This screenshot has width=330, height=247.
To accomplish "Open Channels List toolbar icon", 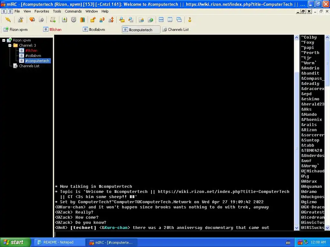I will coord(41,20).
